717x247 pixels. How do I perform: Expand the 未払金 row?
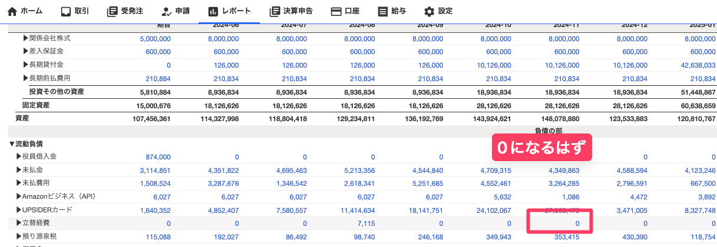(x=19, y=170)
